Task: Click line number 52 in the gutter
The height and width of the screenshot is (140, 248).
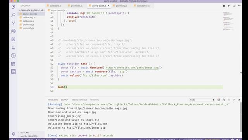Action: point(52,64)
